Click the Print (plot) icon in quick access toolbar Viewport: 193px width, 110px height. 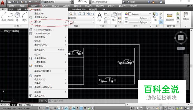coord(26,2)
